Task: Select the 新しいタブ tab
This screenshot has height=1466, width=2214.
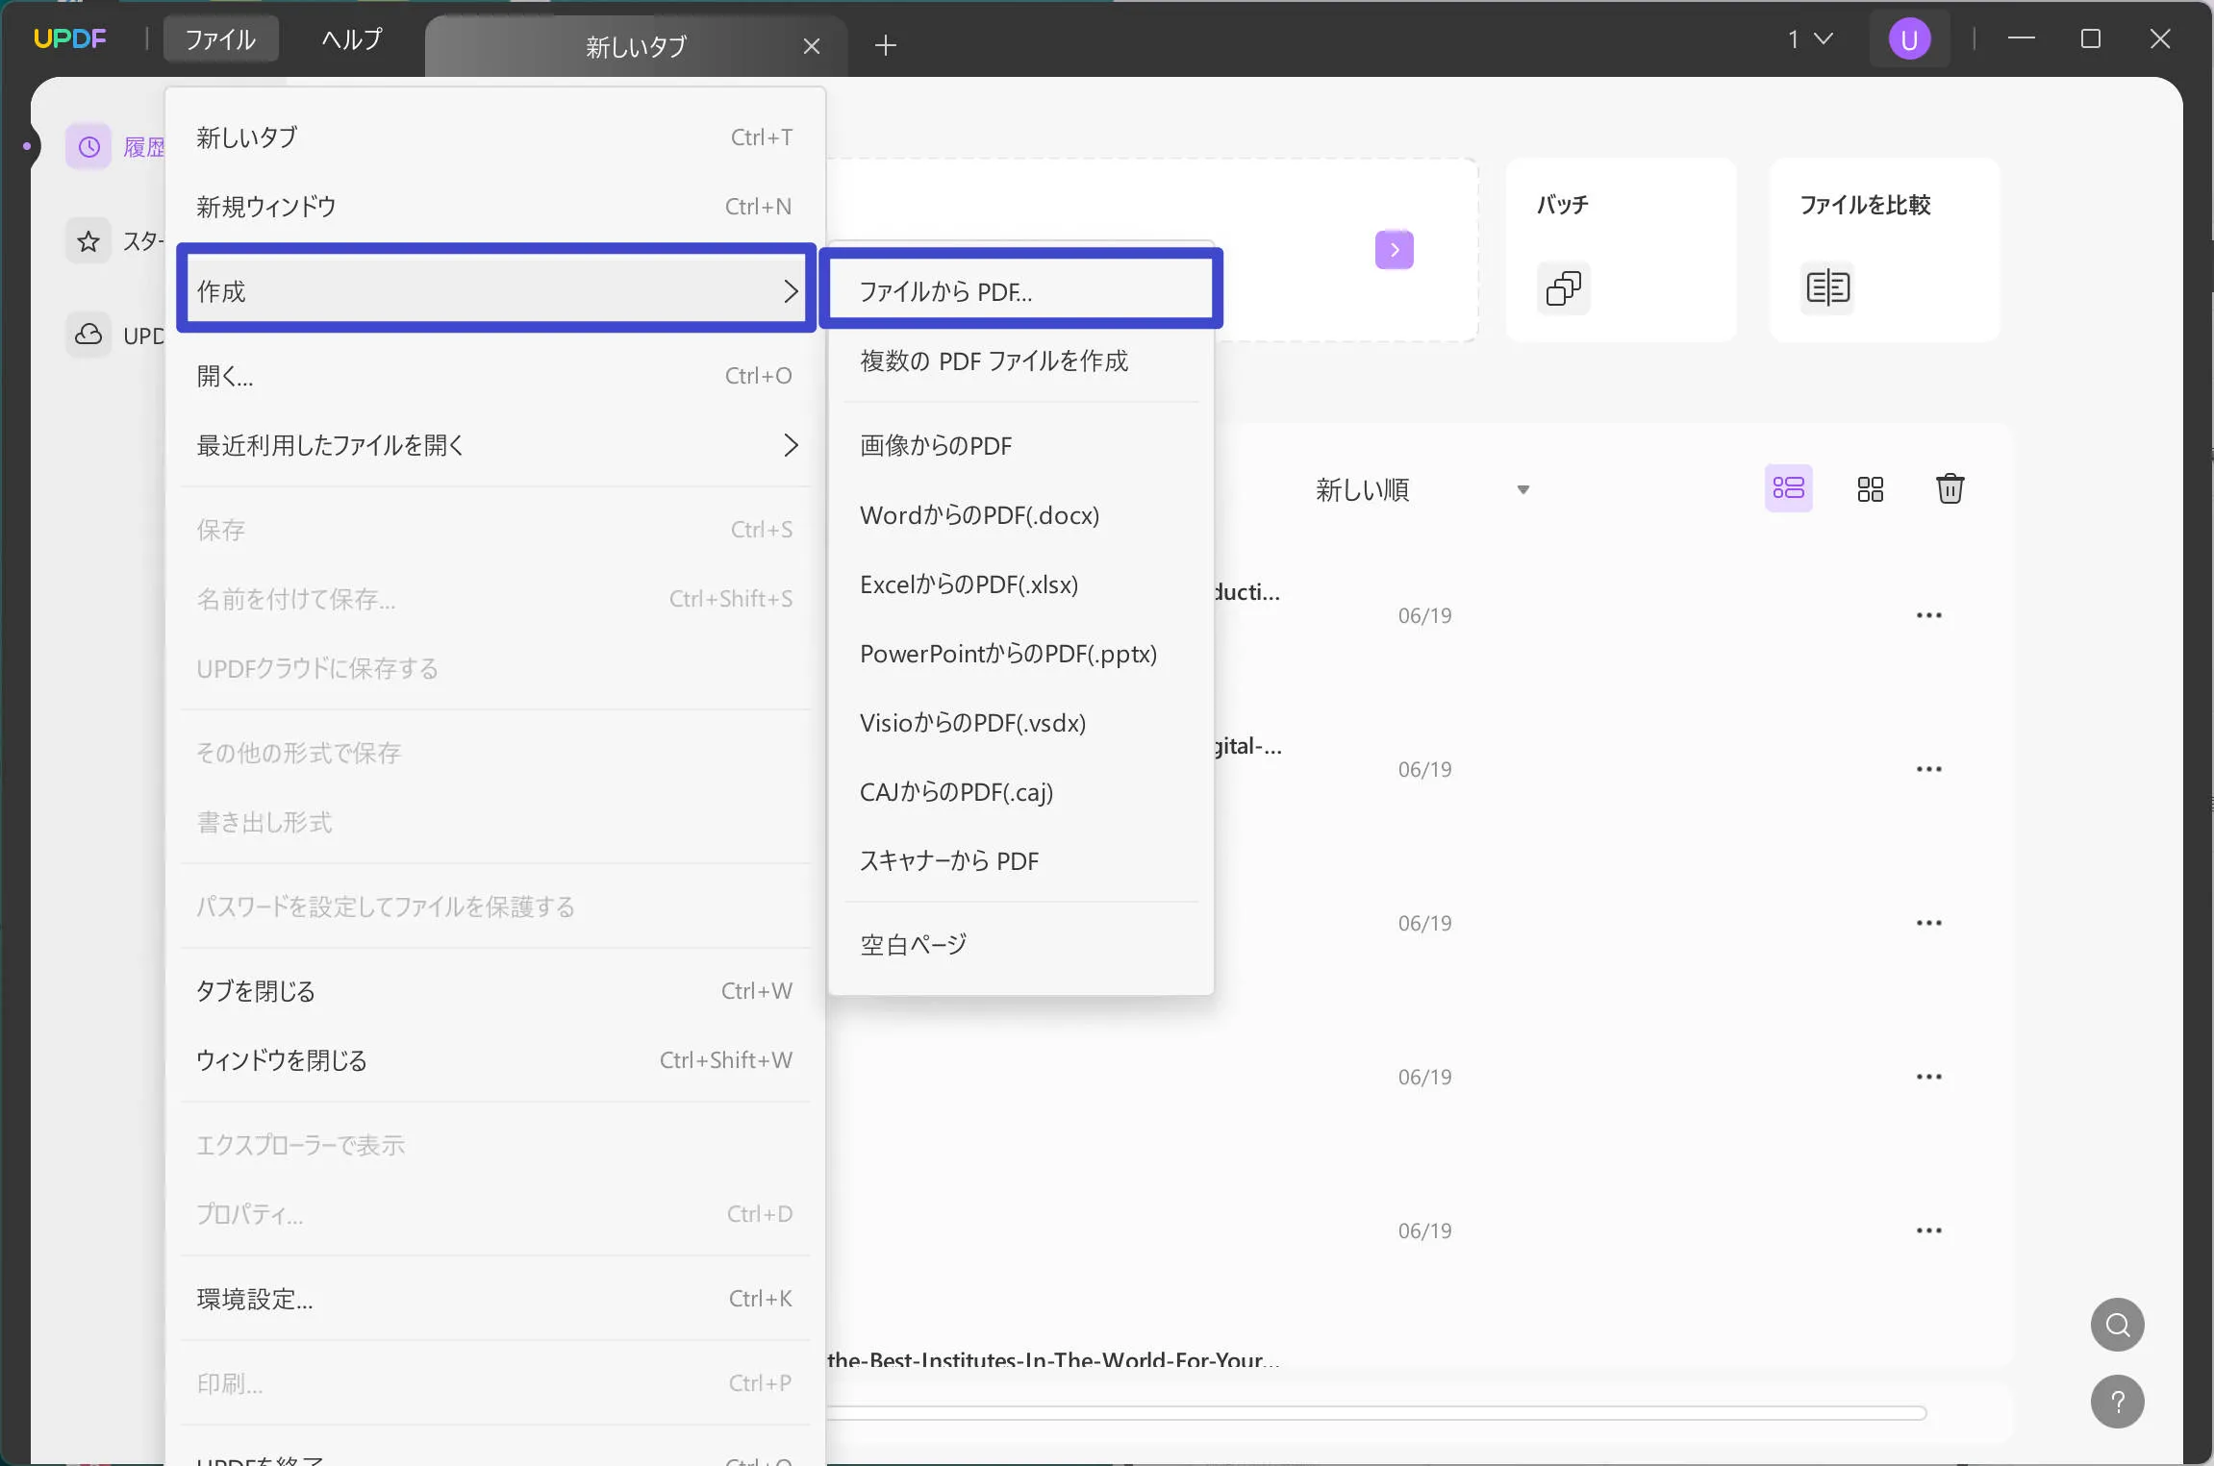Action: (636, 46)
